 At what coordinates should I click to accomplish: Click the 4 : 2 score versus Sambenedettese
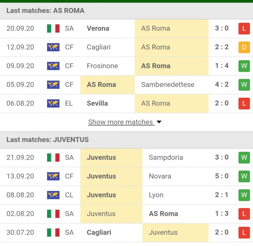point(222,85)
